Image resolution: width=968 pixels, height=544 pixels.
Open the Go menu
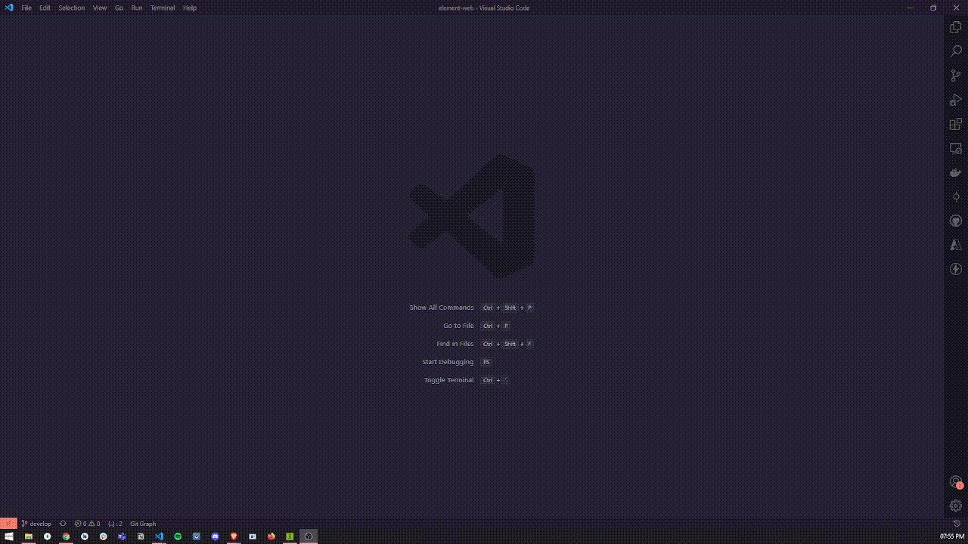tap(119, 8)
